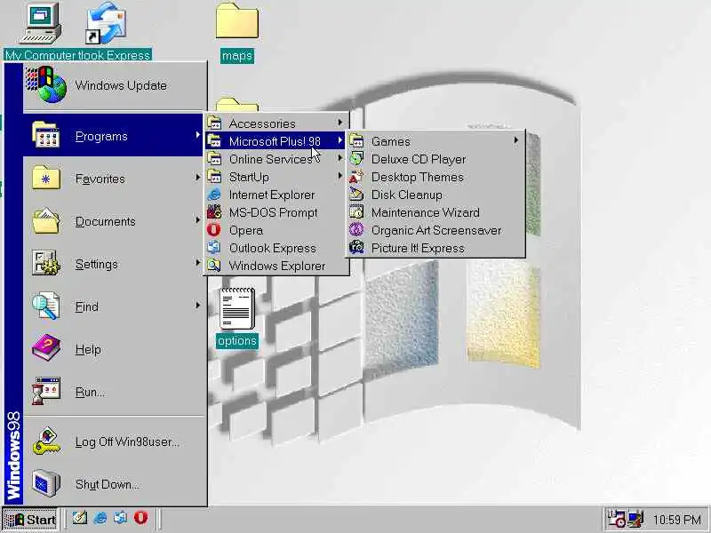The image size is (711, 533).
Task: Expand Find submenu arrow
Action: [x=197, y=305]
